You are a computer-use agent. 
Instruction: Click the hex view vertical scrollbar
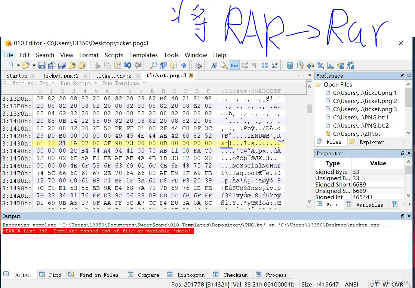pyautogui.click(x=310, y=108)
